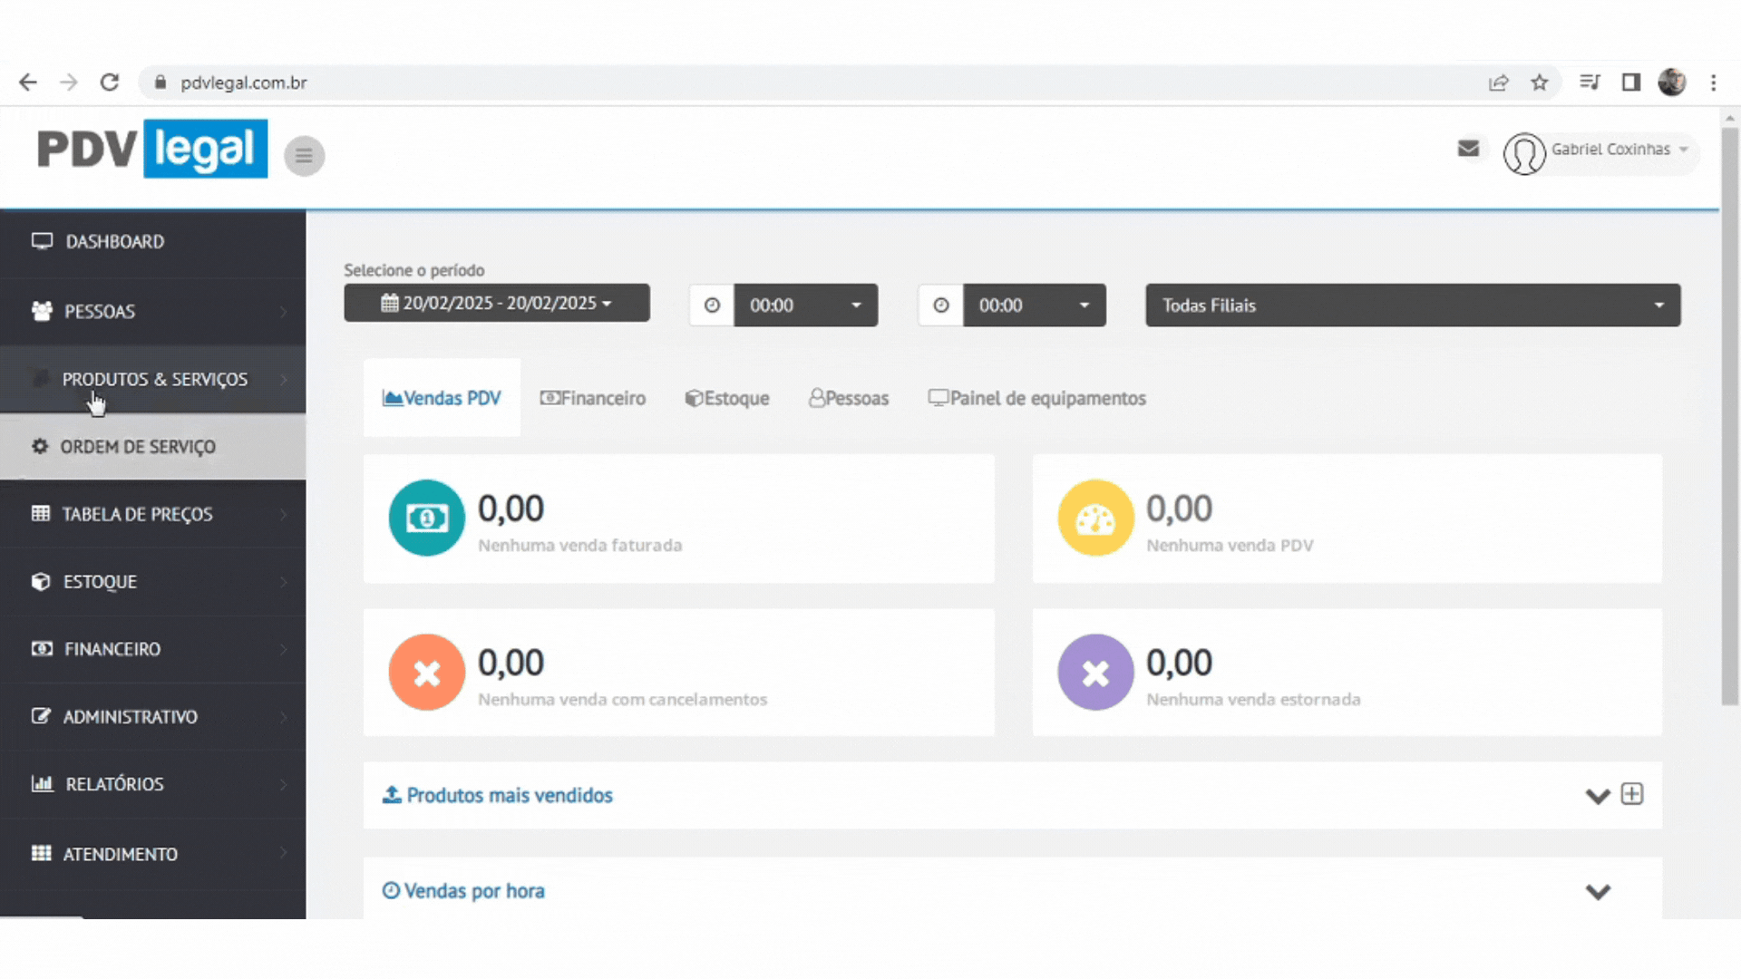Reload the page in the browser
Image resolution: width=1741 pixels, height=979 pixels.
click(110, 82)
